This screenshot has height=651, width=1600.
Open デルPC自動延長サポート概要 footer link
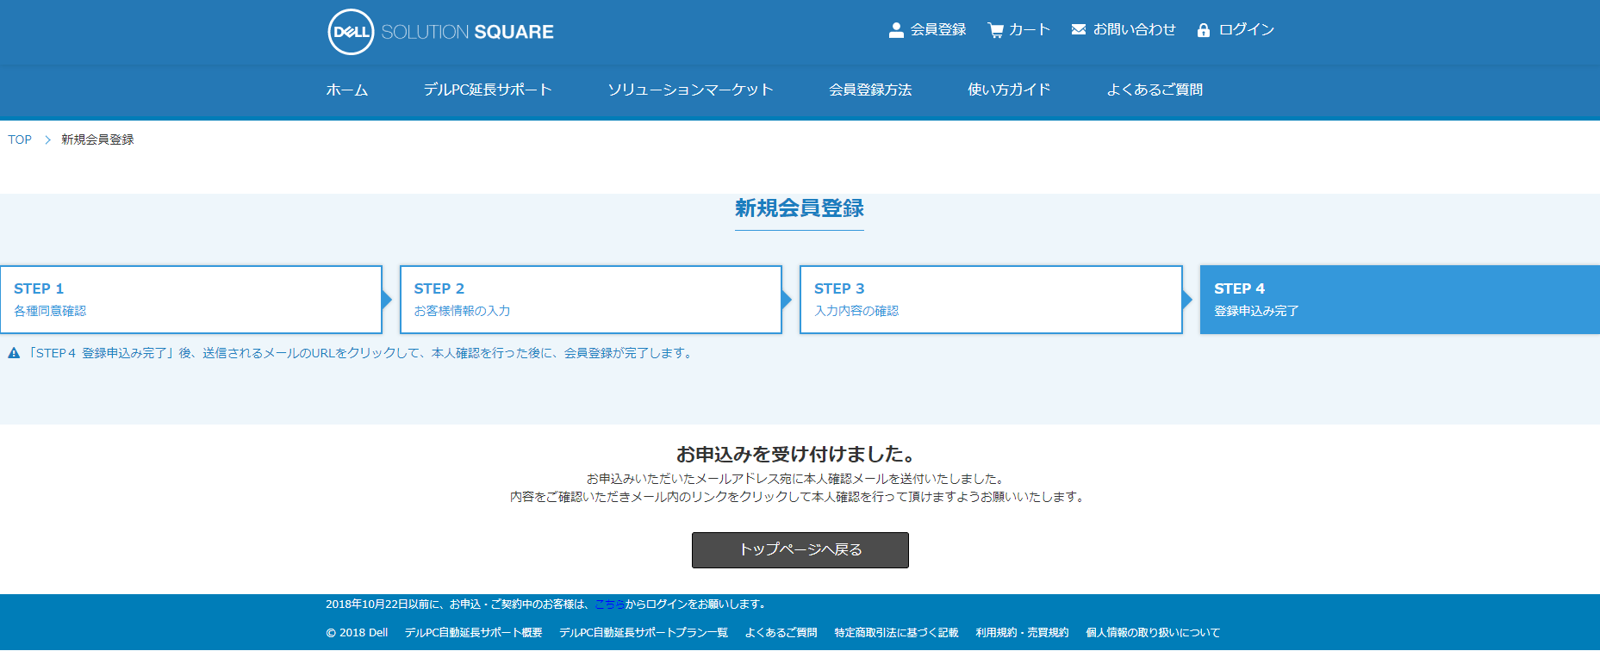point(474,633)
